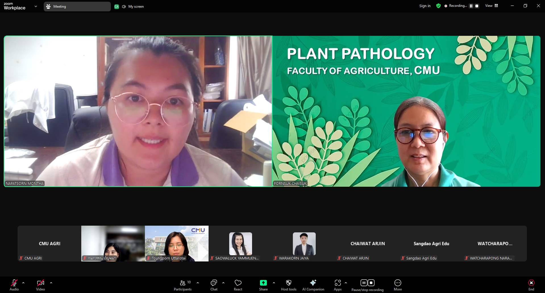Select WARAKORN JAIYA participant tile
This screenshot has width=545, height=293.
click(x=304, y=244)
